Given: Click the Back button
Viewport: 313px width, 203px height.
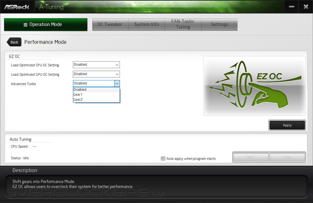Looking at the screenshot, I should click(14, 42).
